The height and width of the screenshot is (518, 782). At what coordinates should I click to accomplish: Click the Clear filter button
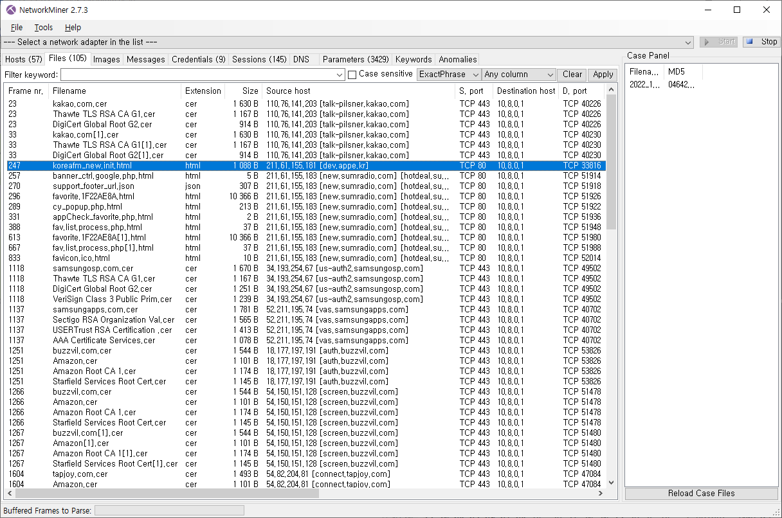click(572, 75)
